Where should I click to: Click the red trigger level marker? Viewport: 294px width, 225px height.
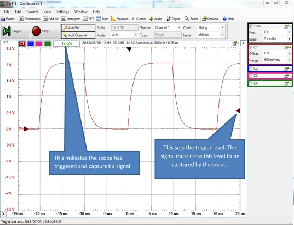click(238, 111)
